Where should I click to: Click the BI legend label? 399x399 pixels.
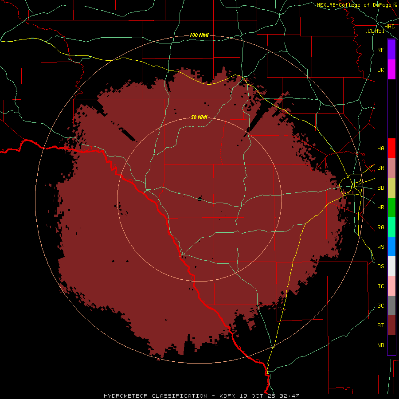(x=381, y=325)
